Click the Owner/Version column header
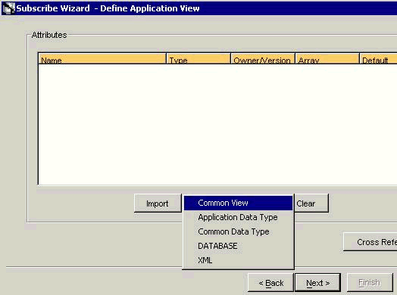The image size is (397, 295). point(263,59)
